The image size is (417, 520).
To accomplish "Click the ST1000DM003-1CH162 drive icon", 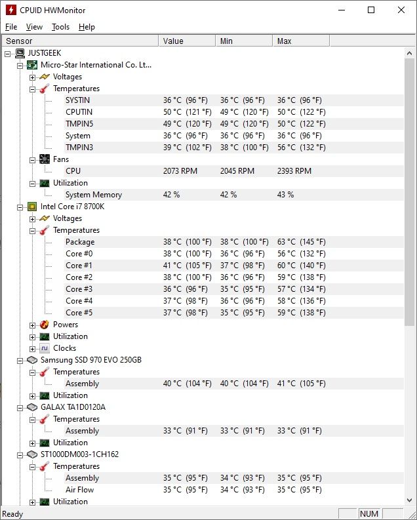I will coord(32,454).
